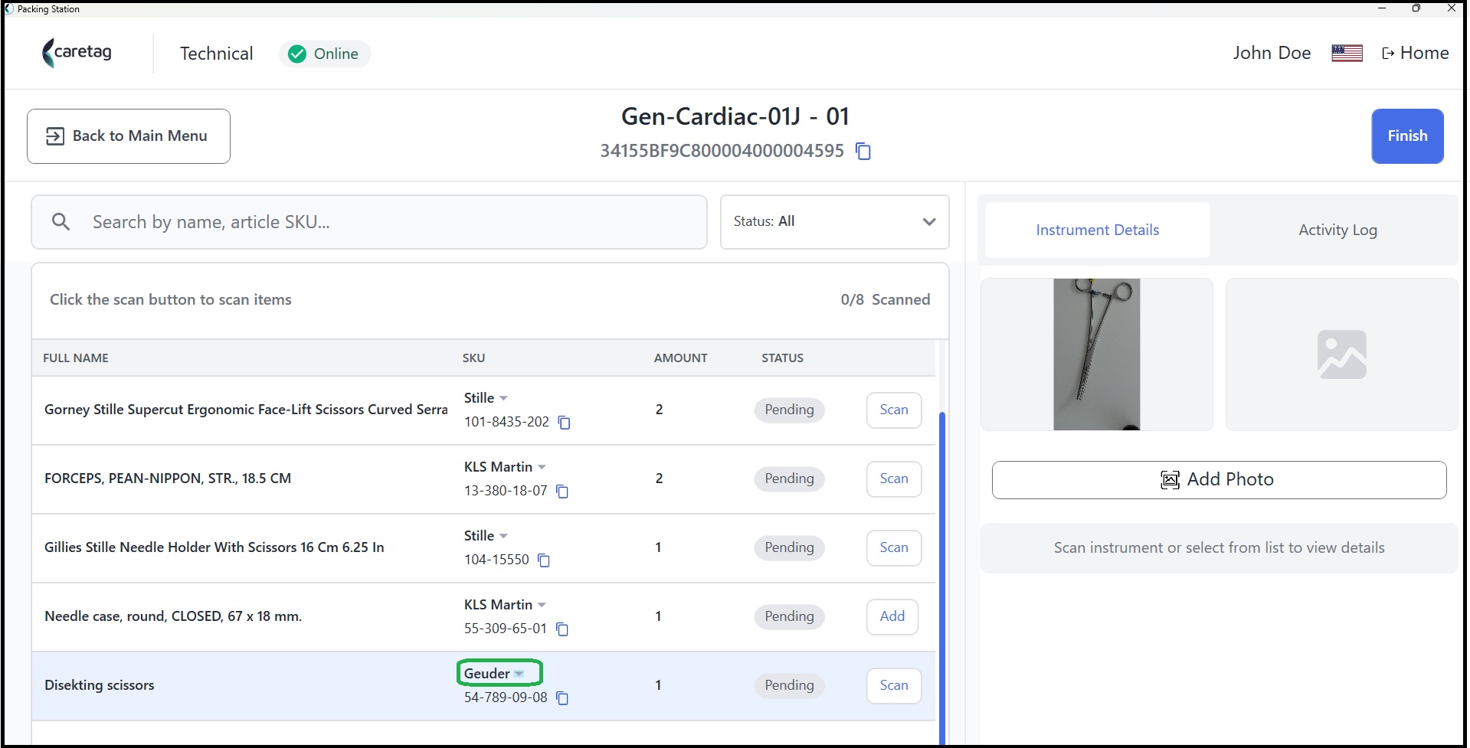Click the US flag language icon
The width and height of the screenshot is (1470, 748).
click(x=1347, y=53)
